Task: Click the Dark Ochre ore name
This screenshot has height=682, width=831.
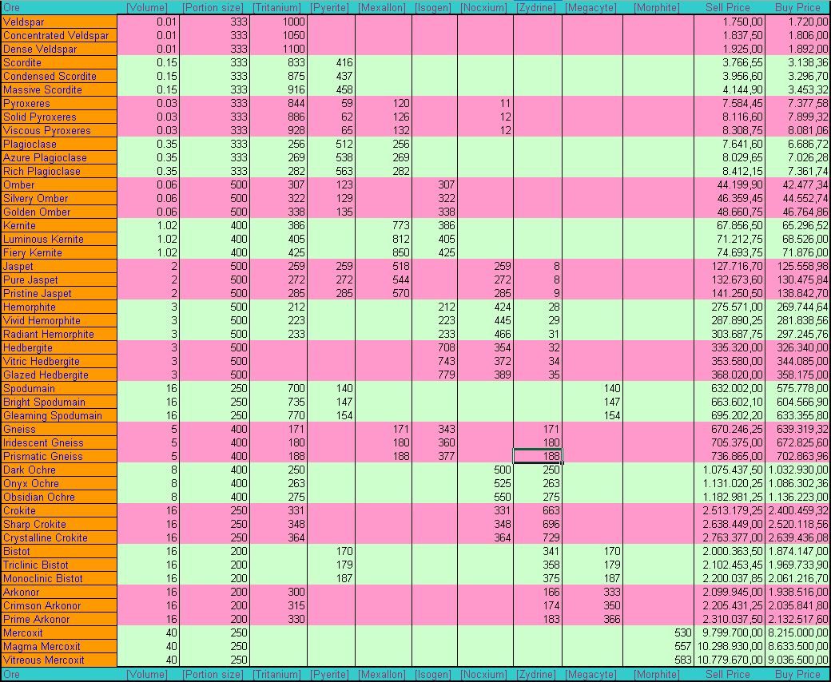Action: click(x=58, y=470)
